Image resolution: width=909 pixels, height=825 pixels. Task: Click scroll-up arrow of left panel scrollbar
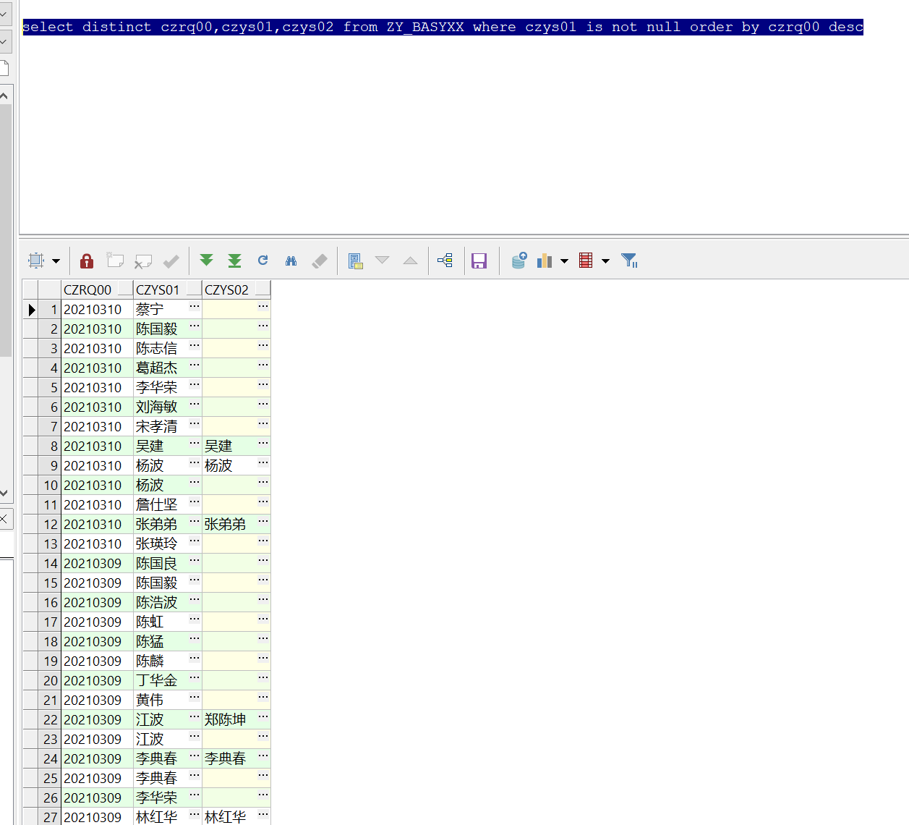click(4, 96)
